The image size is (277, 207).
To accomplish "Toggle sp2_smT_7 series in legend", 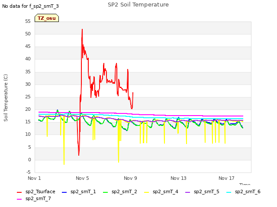I will pos(34,199).
